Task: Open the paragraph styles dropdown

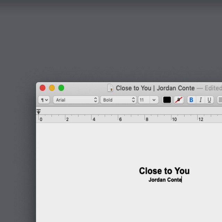Action: coord(44,100)
